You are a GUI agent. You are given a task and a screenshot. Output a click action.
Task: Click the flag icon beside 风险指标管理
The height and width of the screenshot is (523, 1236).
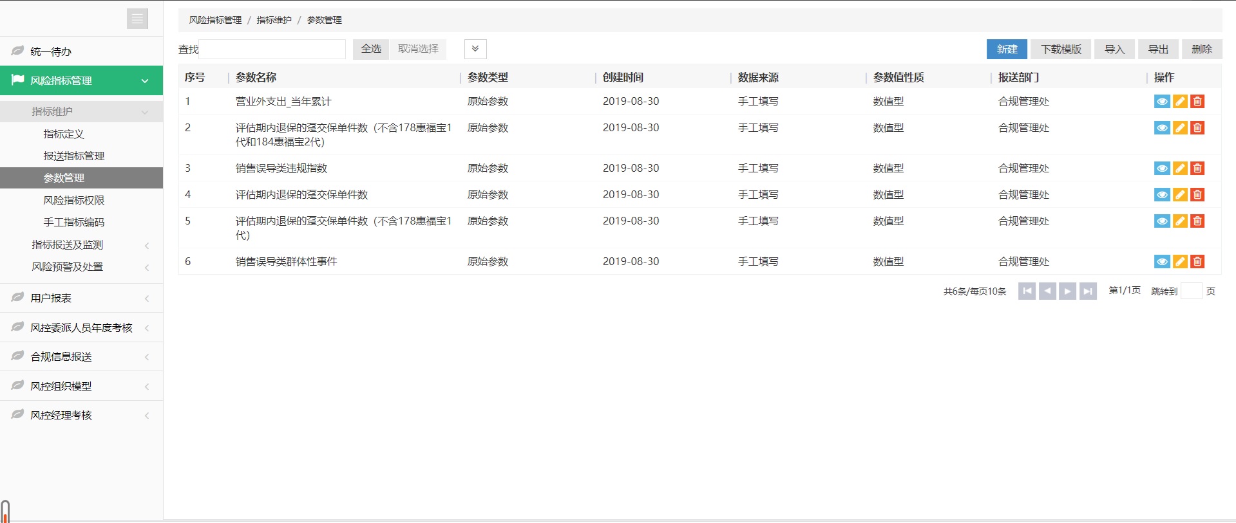tap(17, 80)
